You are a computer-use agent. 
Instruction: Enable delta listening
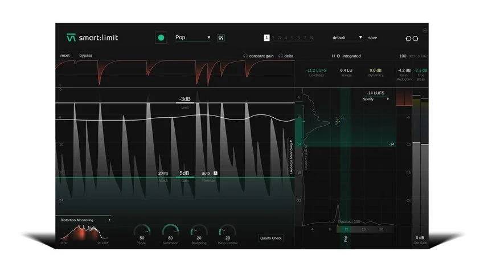(x=289, y=56)
